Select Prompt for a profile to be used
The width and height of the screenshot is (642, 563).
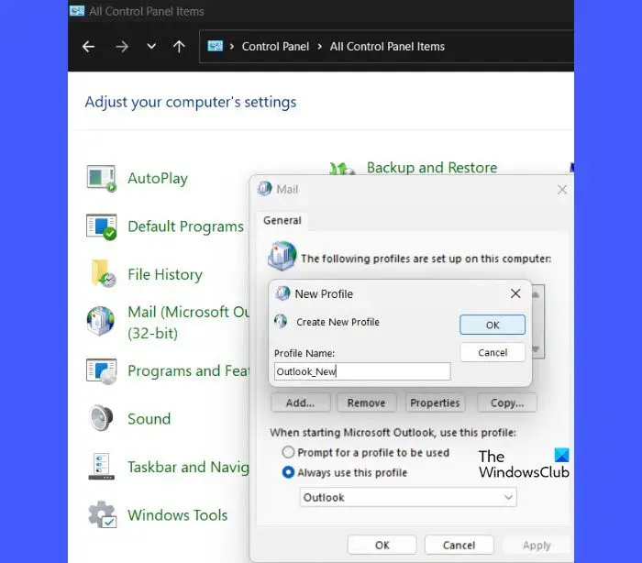click(288, 452)
